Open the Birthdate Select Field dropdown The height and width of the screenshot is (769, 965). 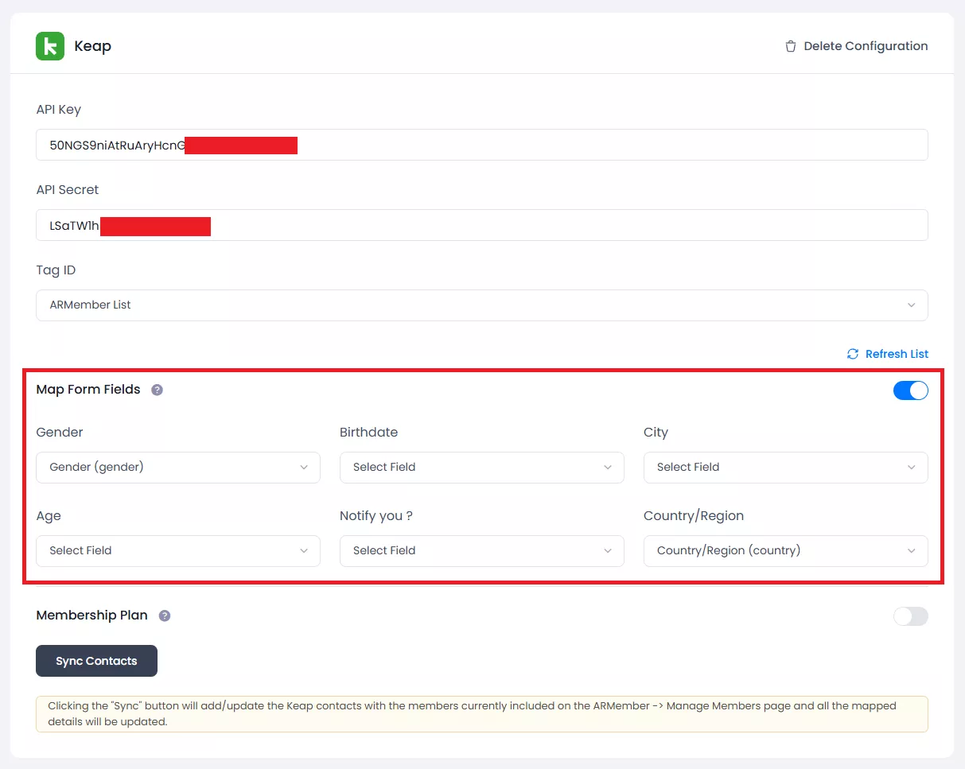point(481,468)
